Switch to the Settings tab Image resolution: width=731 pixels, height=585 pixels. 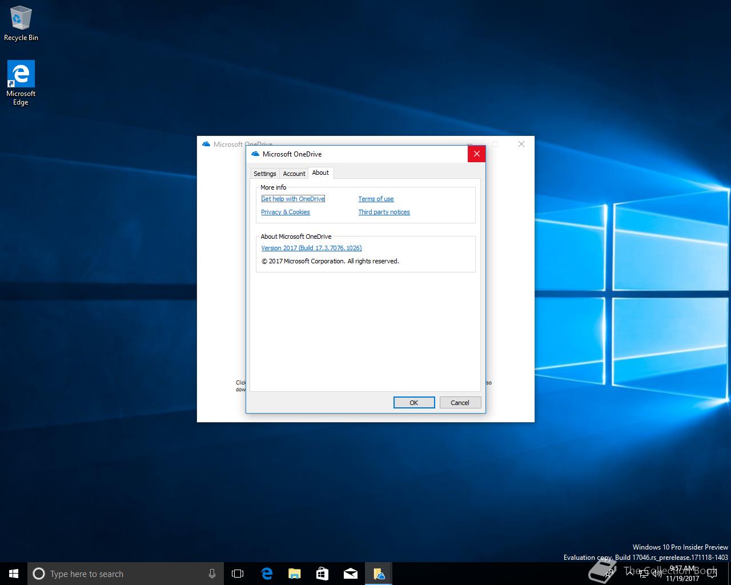click(x=264, y=174)
